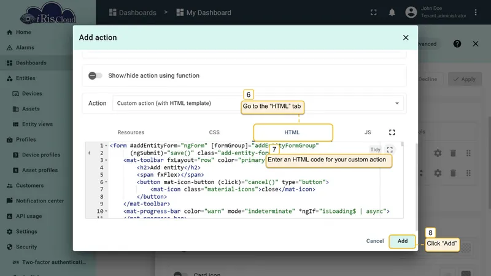
Task: Click the dialog vertical scrollbar
Action: [x=416, y=186]
